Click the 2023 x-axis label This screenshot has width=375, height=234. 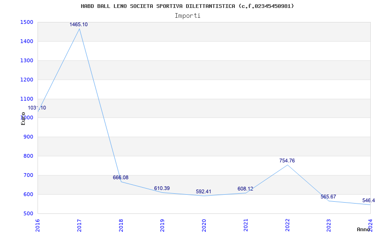pyautogui.click(x=329, y=226)
